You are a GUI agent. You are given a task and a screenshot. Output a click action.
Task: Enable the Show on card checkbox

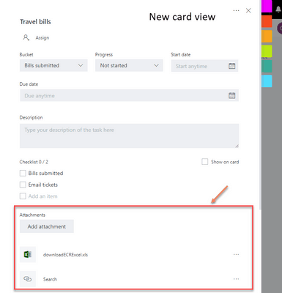(205, 162)
